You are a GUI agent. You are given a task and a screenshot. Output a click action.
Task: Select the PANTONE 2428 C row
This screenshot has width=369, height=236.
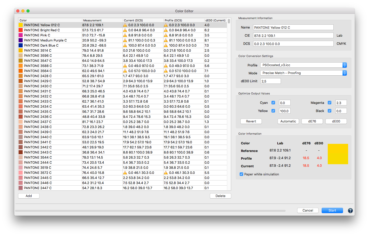pos(122,76)
